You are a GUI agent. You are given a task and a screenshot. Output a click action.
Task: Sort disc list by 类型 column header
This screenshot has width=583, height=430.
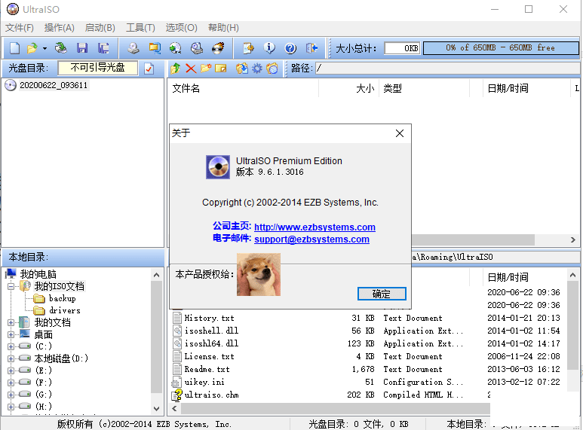(x=424, y=88)
